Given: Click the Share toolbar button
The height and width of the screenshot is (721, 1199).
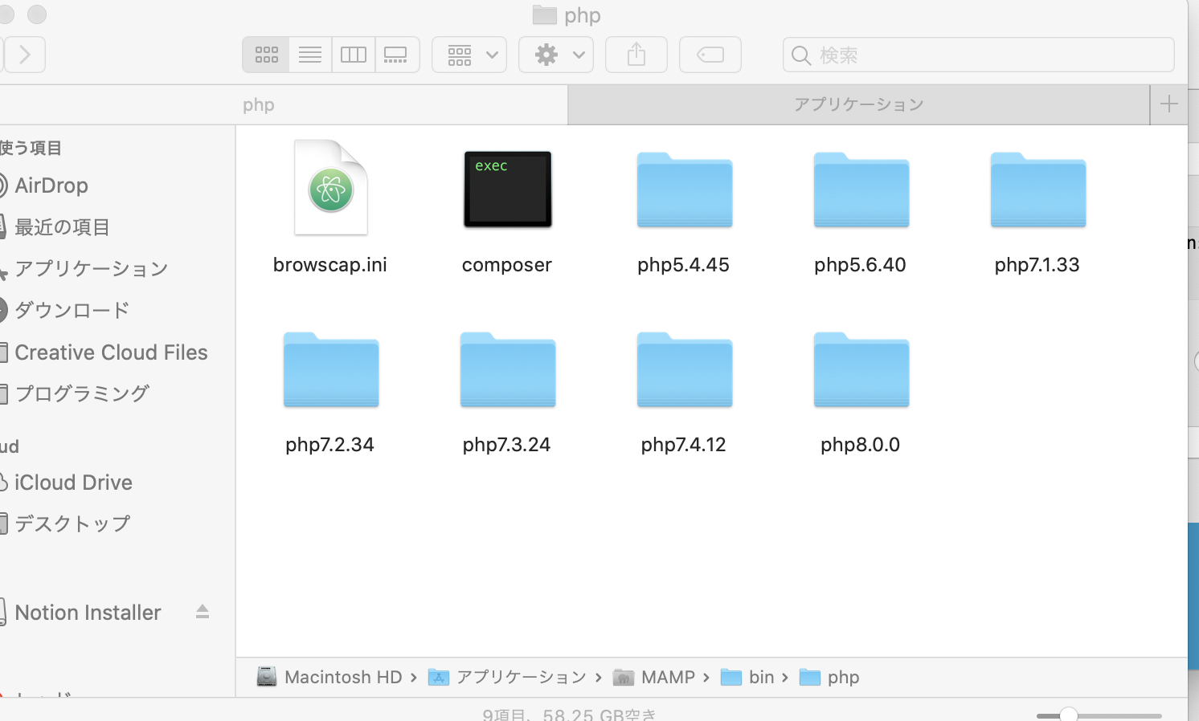Looking at the screenshot, I should coord(636,55).
